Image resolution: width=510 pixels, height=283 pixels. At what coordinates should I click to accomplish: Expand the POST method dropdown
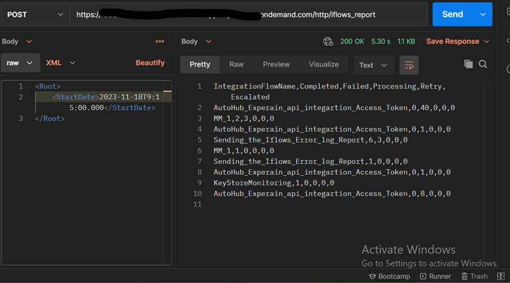[x=35, y=15]
